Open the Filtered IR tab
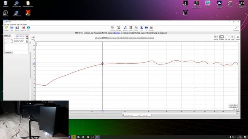Viewport: 248px width, 139px height. coord(120,38)
